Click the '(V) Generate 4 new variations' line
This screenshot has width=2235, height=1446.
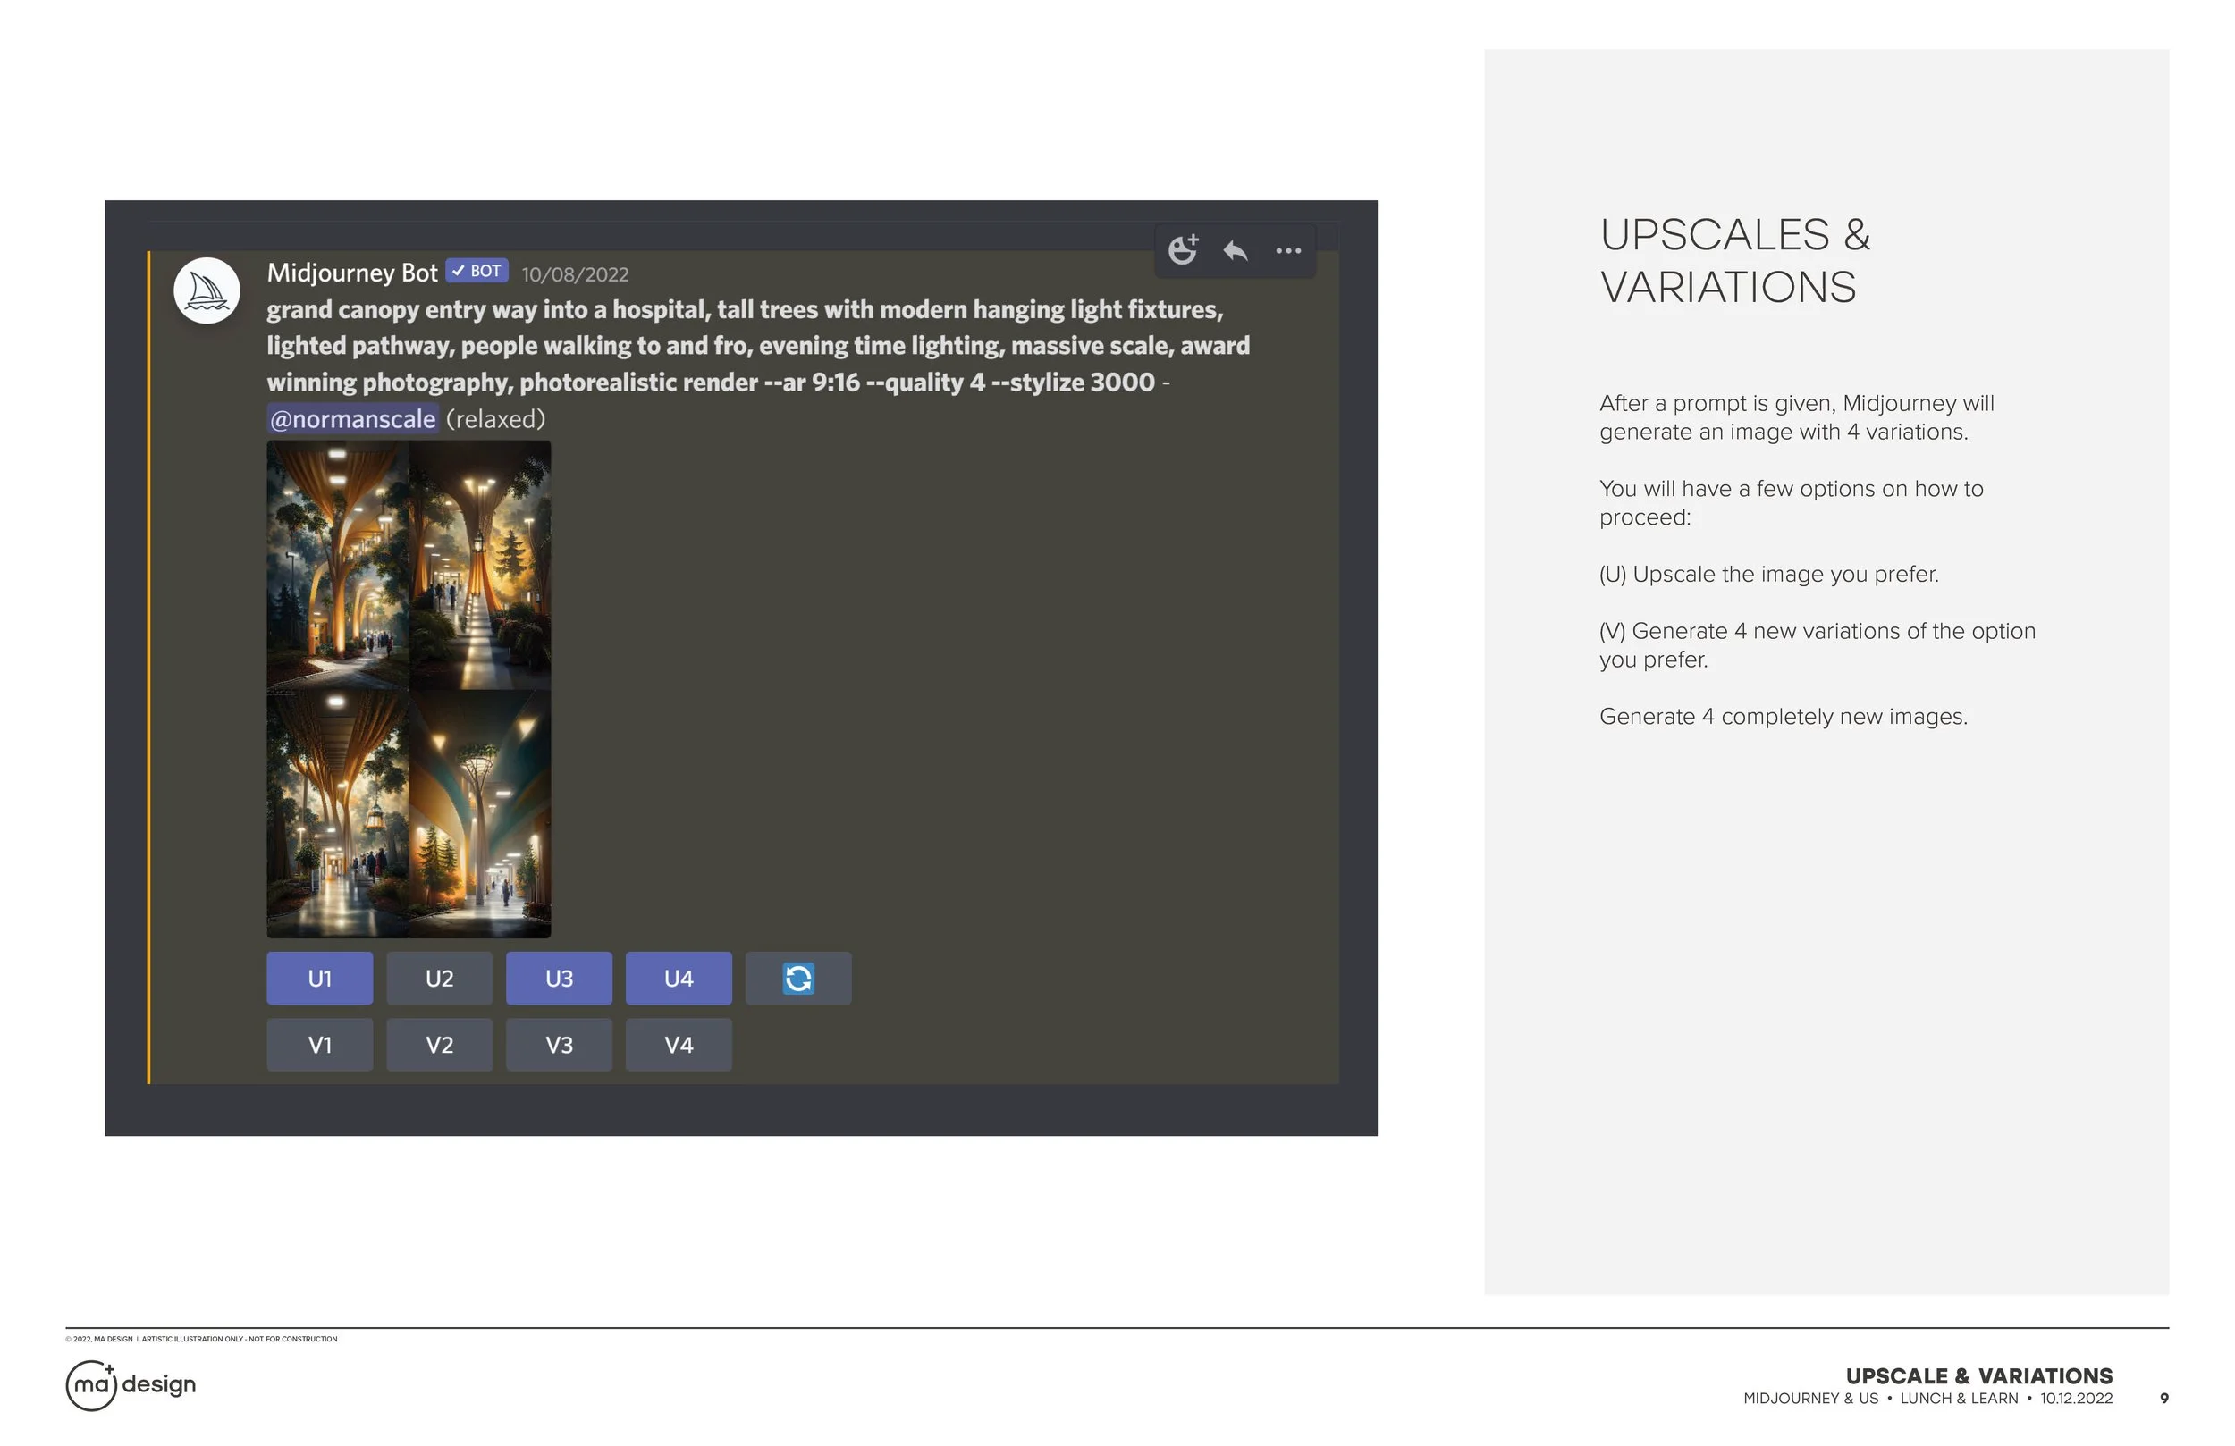click(x=1818, y=645)
